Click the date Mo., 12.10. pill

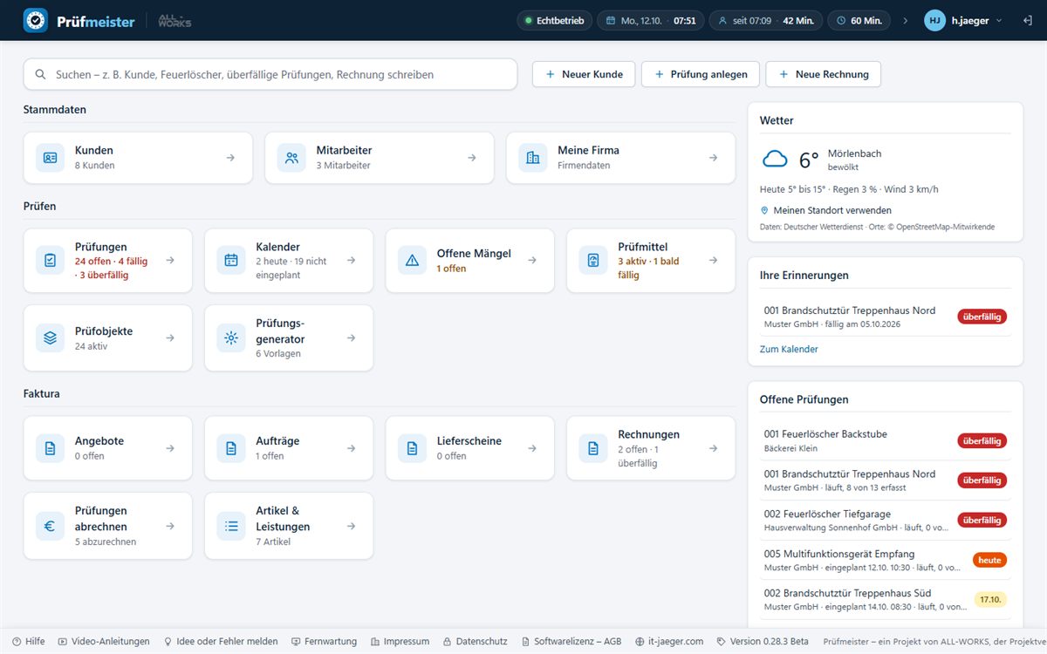(x=651, y=20)
